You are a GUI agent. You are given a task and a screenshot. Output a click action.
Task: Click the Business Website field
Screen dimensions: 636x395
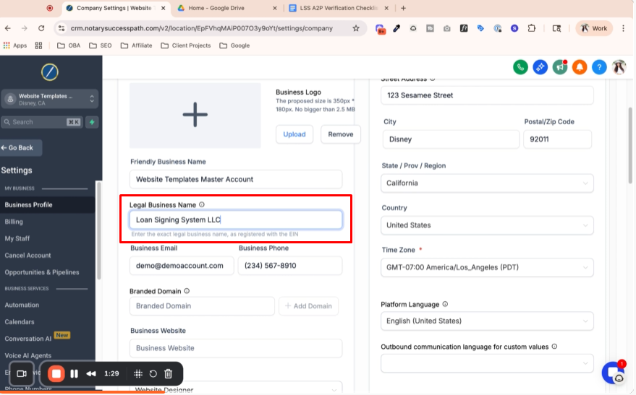click(x=236, y=348)
